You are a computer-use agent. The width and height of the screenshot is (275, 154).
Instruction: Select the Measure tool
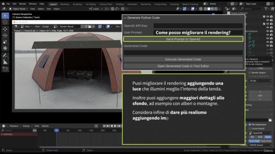pos(5,62)
